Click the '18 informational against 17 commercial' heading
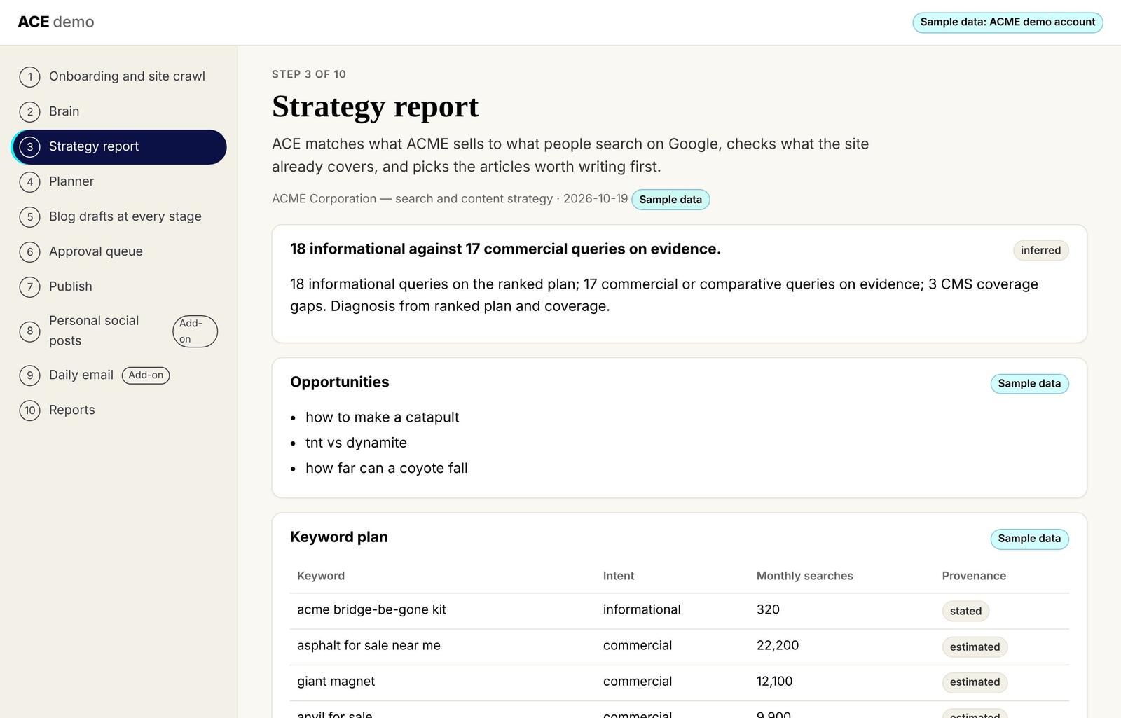This screenshot has width=1121, height=718. pyautogui.click(x=505, y=249)
